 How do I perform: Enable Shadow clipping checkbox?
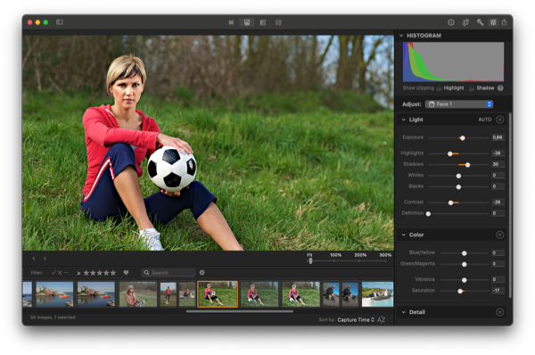click(471, 88)
